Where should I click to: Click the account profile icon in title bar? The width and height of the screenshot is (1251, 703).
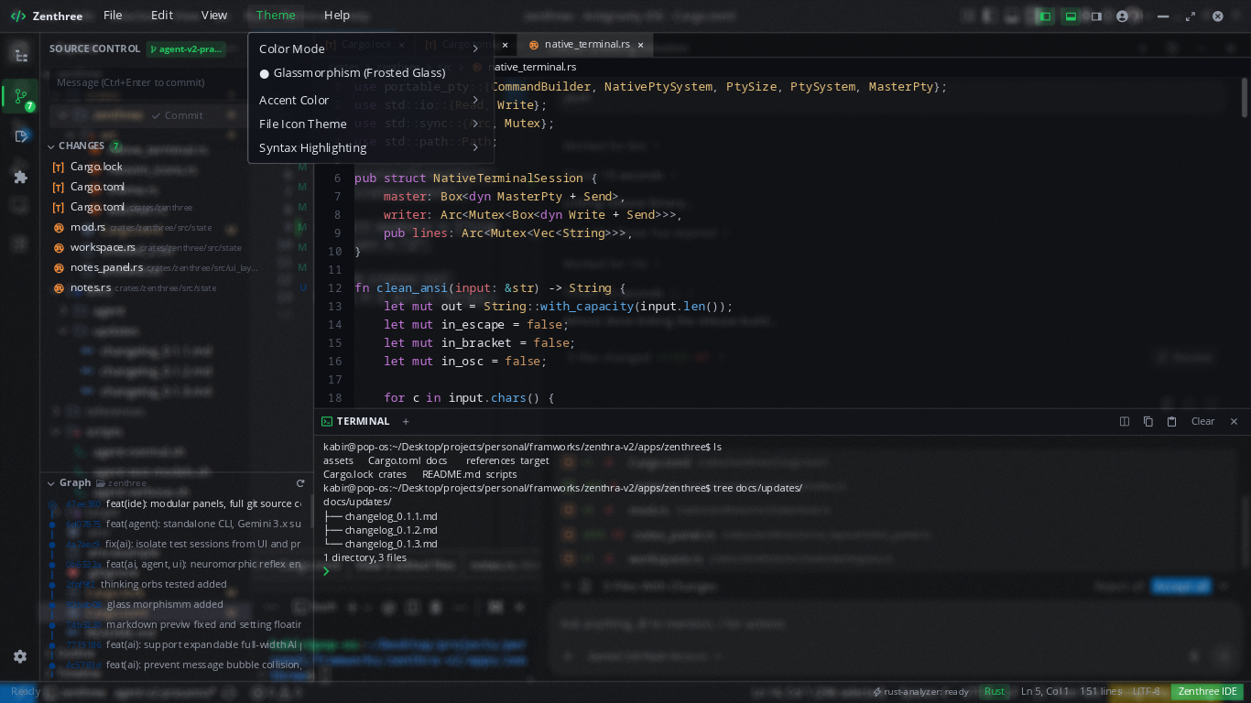pyautogui.click(x=1123, y=16)
